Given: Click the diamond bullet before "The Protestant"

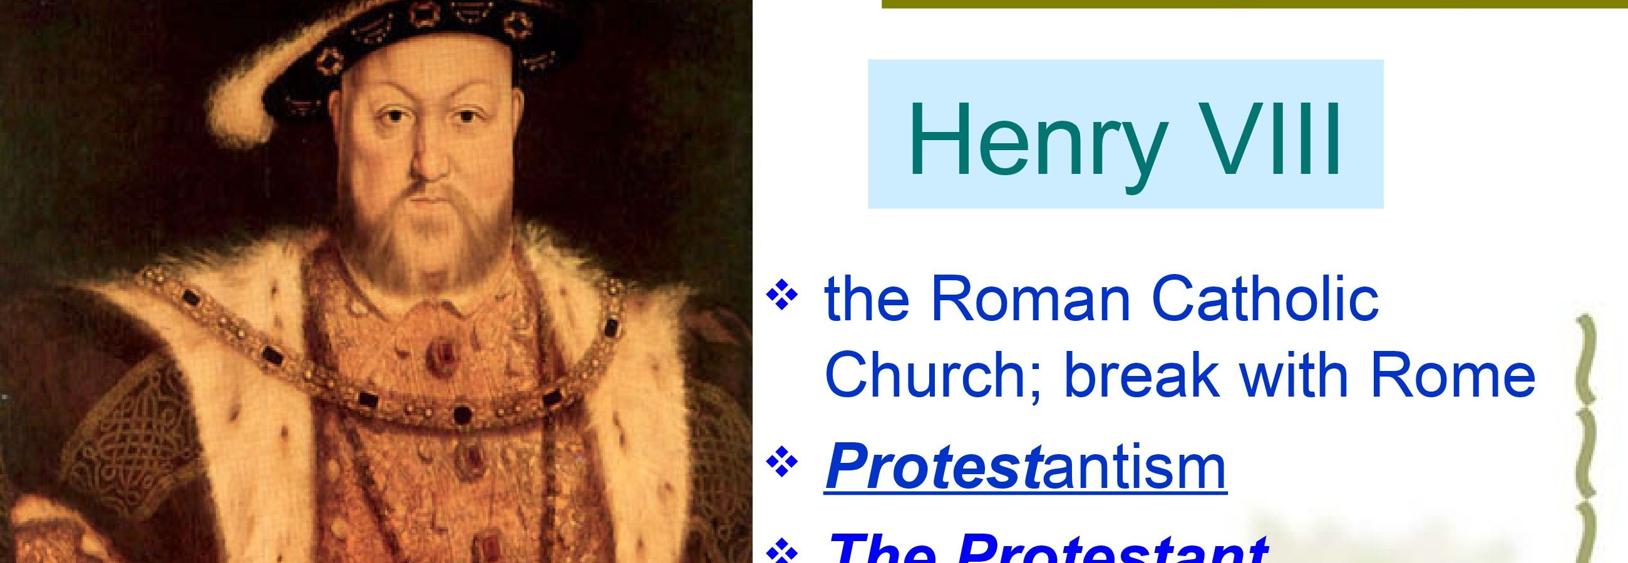Looking at the screenshot, I should click(782, 552).
